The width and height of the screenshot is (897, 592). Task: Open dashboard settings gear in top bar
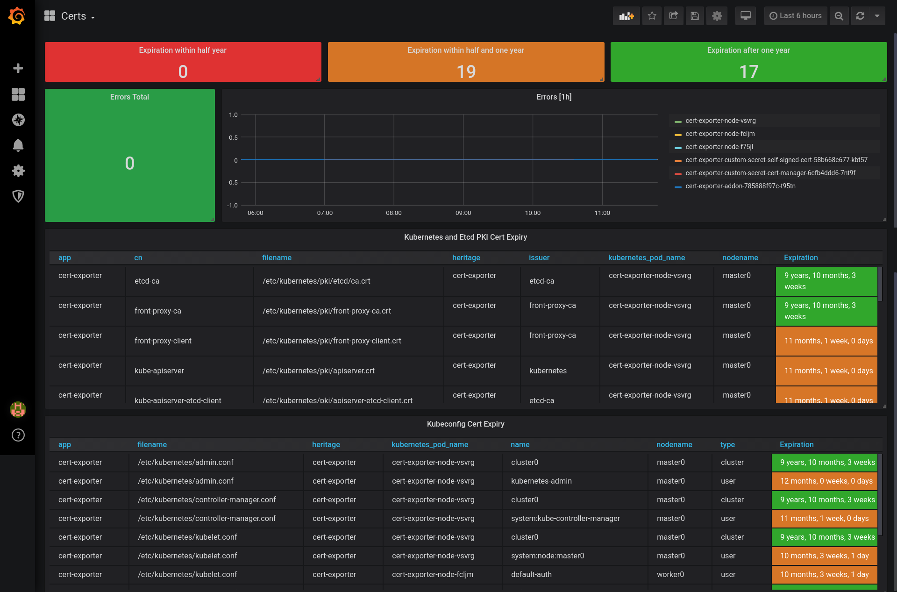[x=717, y=16]
